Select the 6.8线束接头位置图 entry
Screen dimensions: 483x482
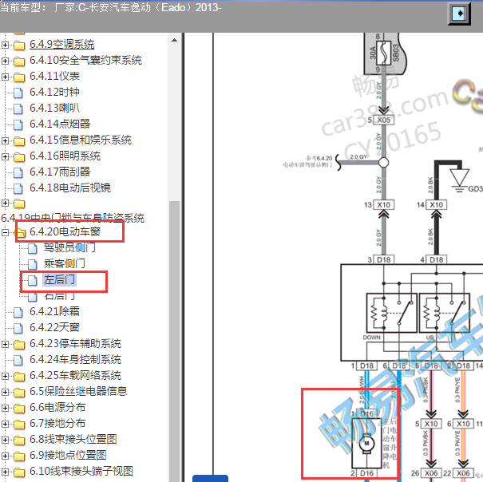73,440
